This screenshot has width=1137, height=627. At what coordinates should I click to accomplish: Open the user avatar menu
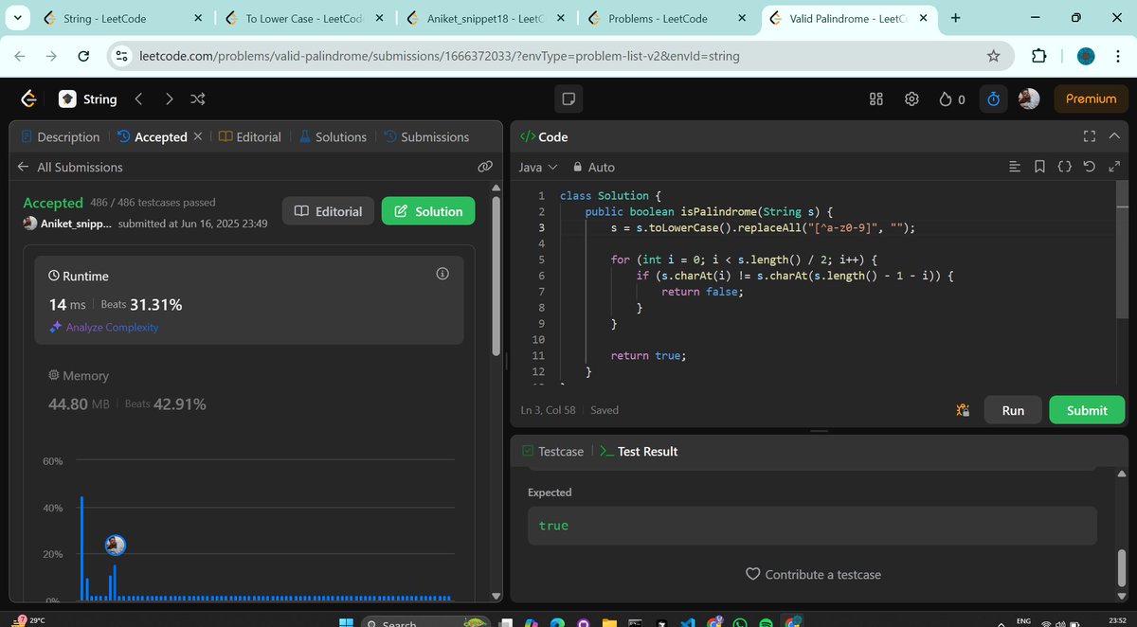click(x=1029, y=99)
